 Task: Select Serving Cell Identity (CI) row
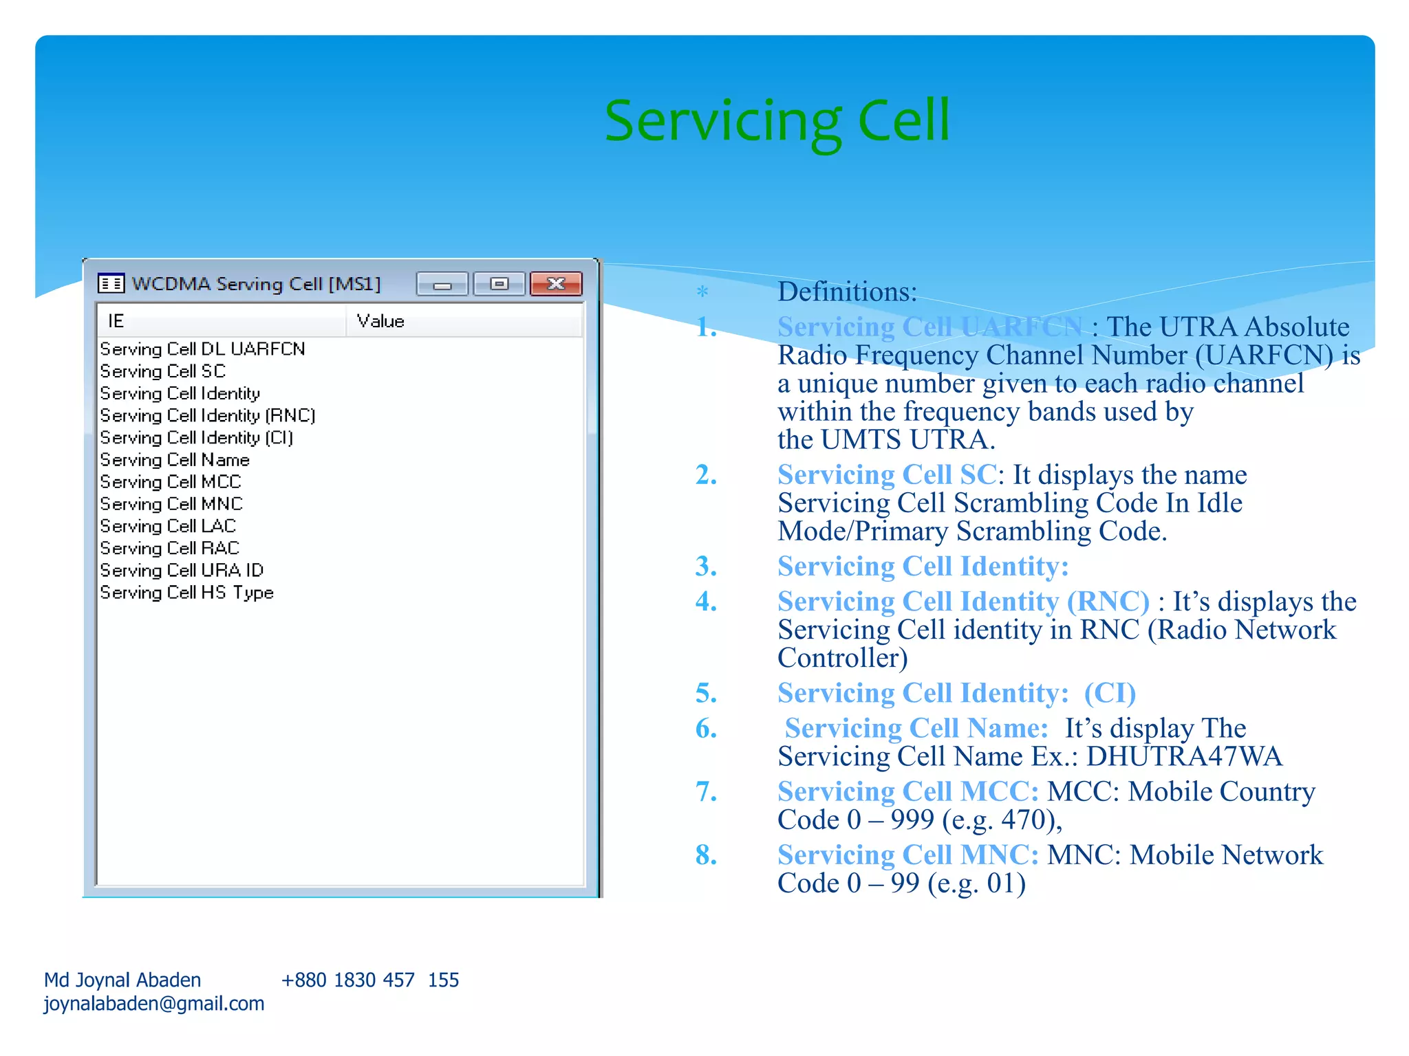click(x=197, y=438)
